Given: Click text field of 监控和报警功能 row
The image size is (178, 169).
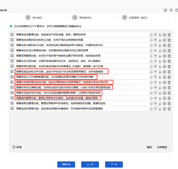Looking at the screenshot, I should pyautogui.click(x=82, y=109).
